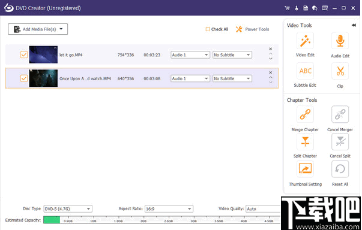The height and width of the screenshot is (230, 362).
Task: Move Once Upon A...d watch.MP4 down
Action: point(271,82)
